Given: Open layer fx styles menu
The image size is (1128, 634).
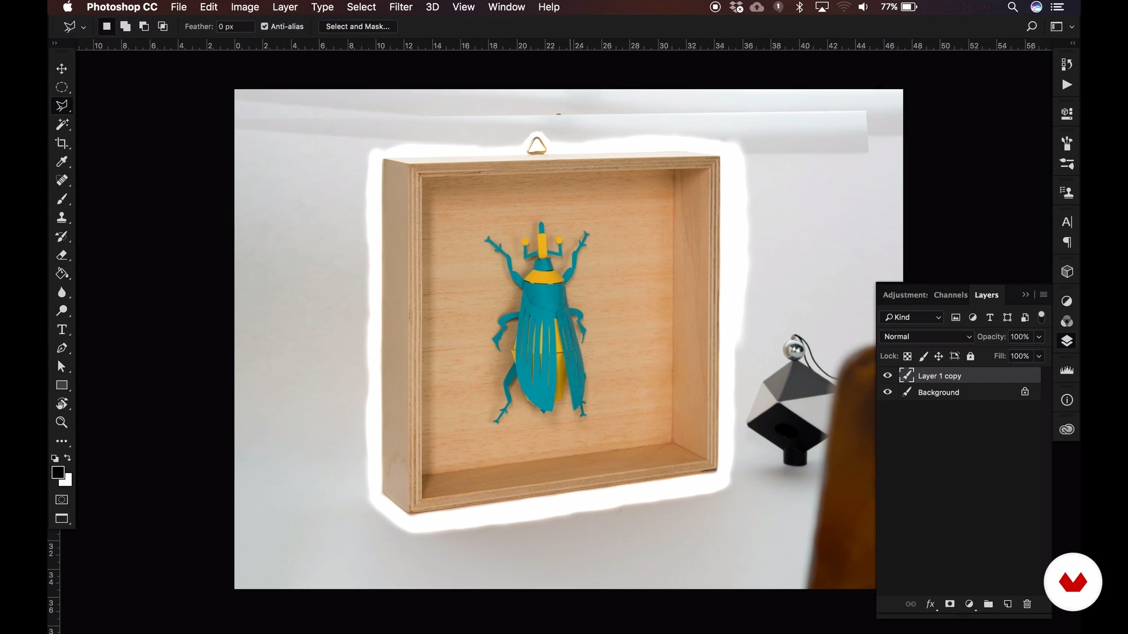Looking at the screenshot, I should (x=931, y=604).
